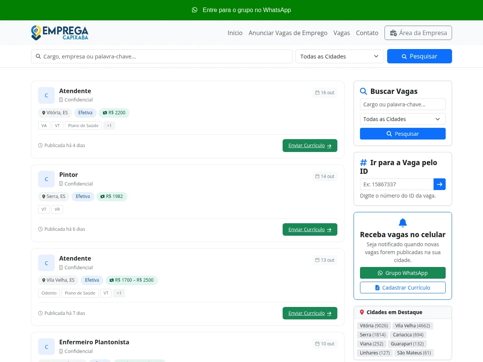The height and width of the screenshot is (362, 483).
Task: Click the Grupo WhatsApp green button
Action: [403, 273]
